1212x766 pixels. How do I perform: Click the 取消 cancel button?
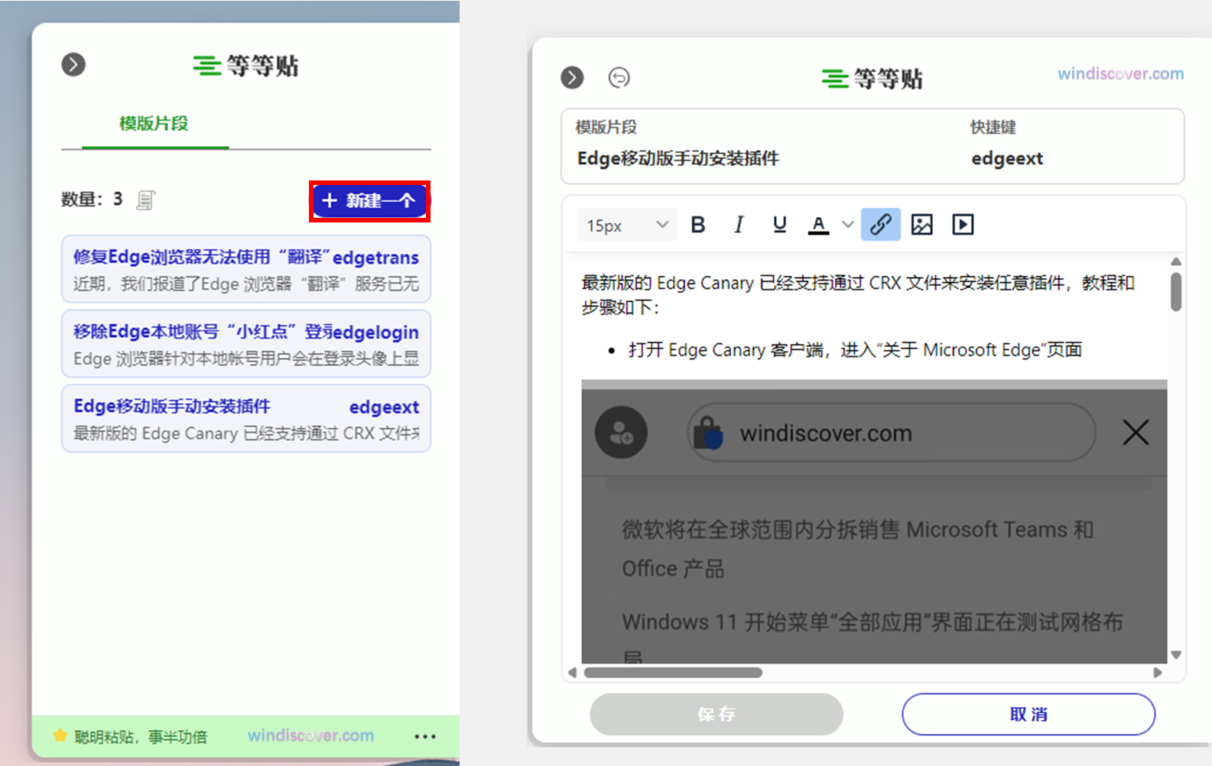click(x=1028, y=714)
